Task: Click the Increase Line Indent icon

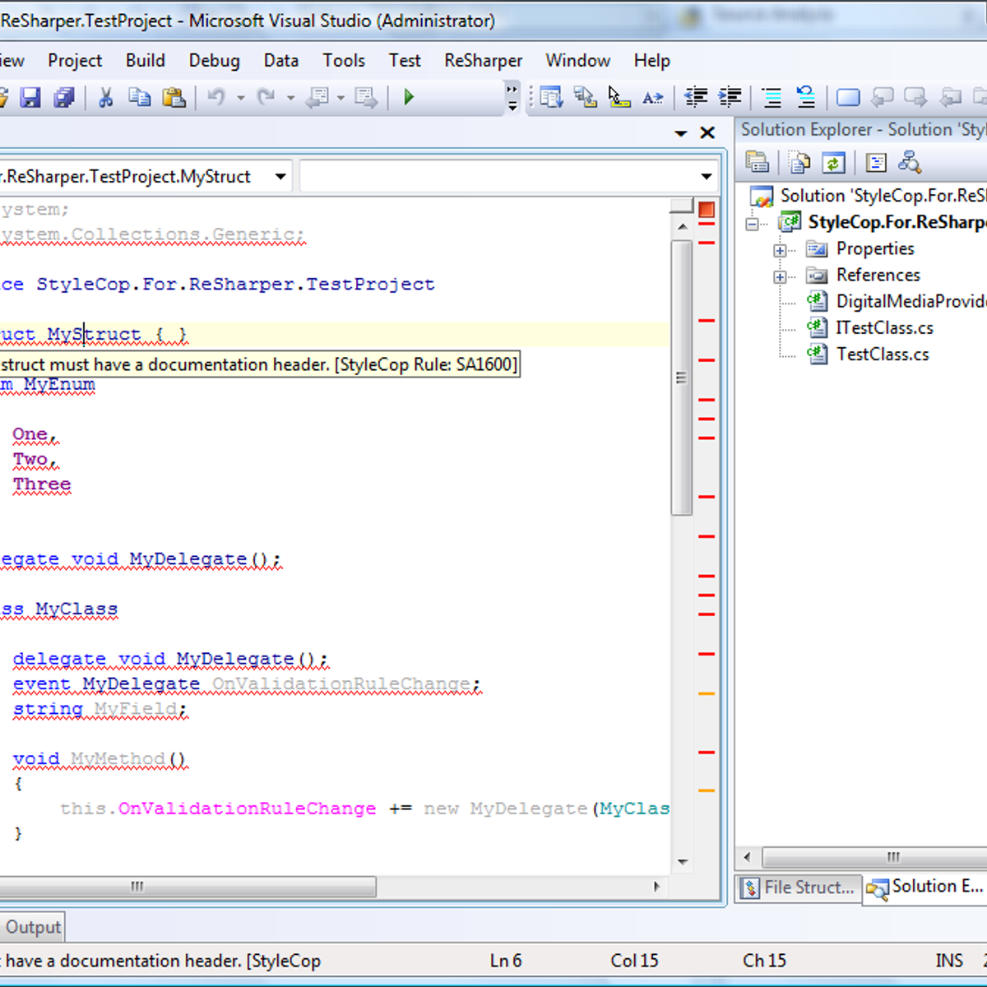Action: [730, 98]
